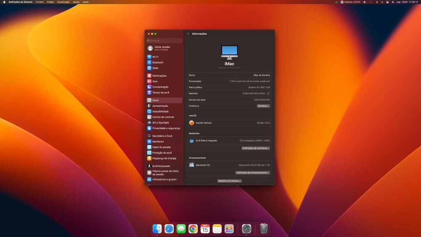The width and height of the screenshot is (421, 237).
Task: Open the Ficheiro menu
Action: coord(40,2)
